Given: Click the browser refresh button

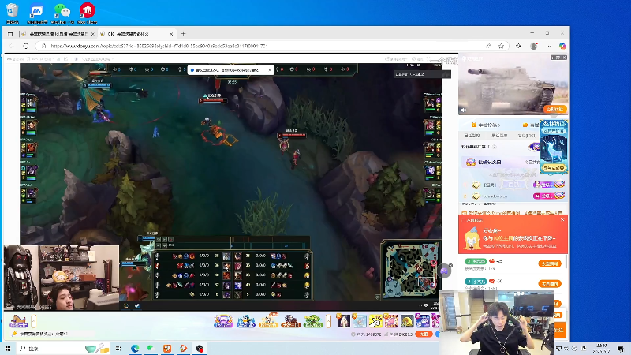Looking at the screenshot, I should pyautogui.click(x=26, y=46).
